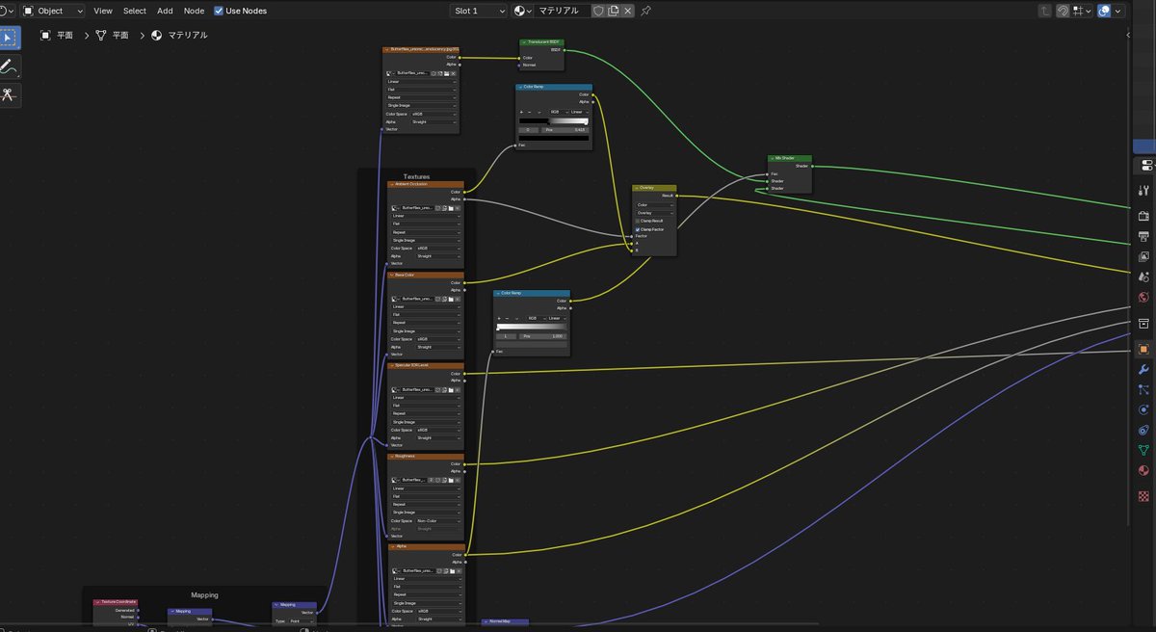Open the Physics properties tab
The height and width of the screenshot is (632, 1156).
[x=1144, y=409]
